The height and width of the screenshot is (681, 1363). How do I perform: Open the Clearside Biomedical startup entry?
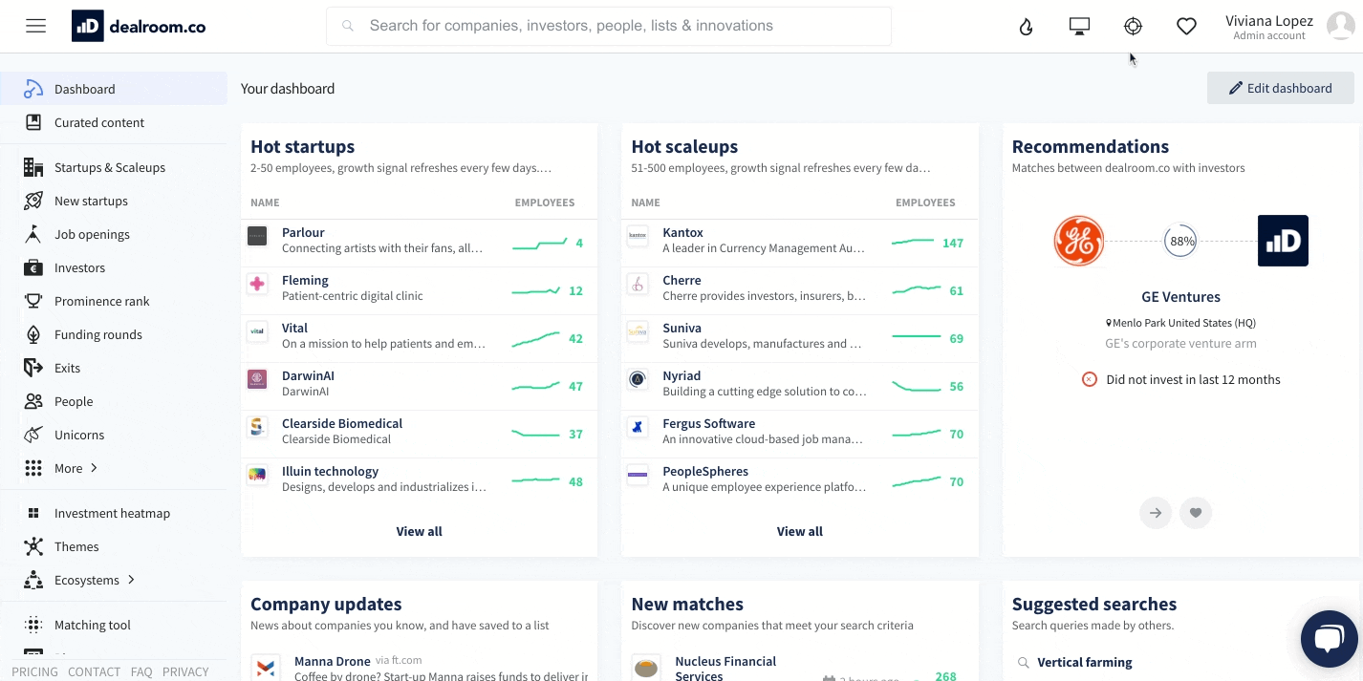[420, 434]
